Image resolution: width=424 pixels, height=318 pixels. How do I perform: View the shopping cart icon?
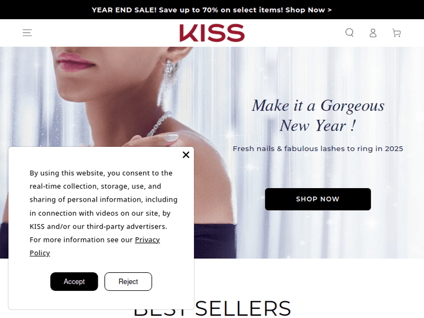click(397, 33)
